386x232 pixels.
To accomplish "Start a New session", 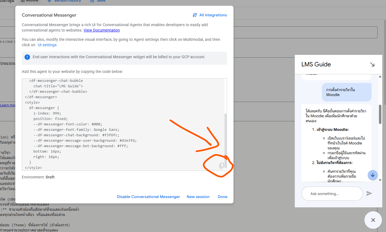I will tap(198, 197).
